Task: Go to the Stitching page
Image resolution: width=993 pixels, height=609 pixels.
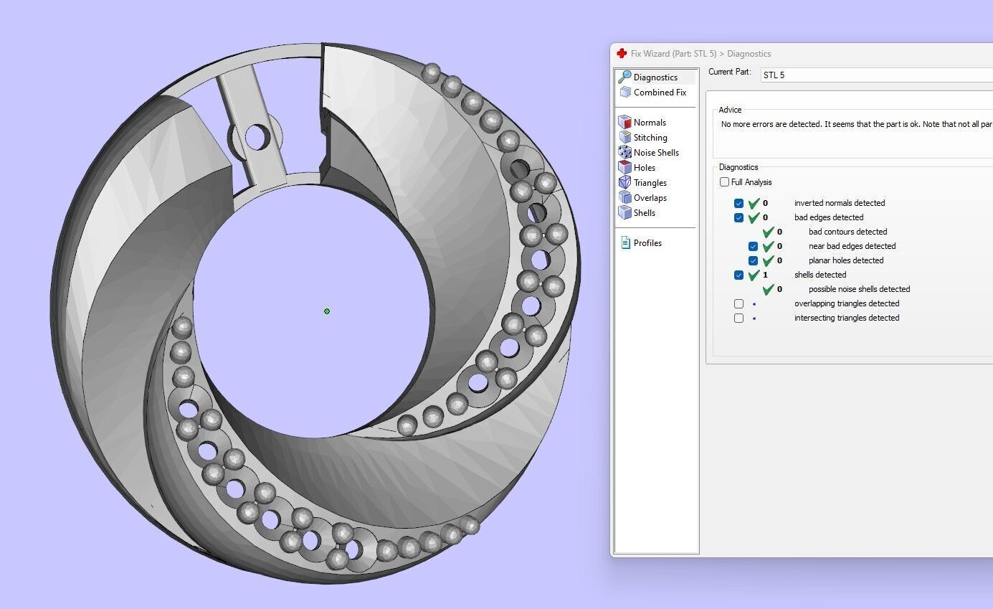Action: tap(643, 137)
